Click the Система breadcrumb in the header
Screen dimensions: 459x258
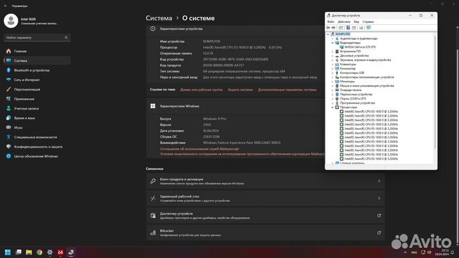(x=159, y=18)
